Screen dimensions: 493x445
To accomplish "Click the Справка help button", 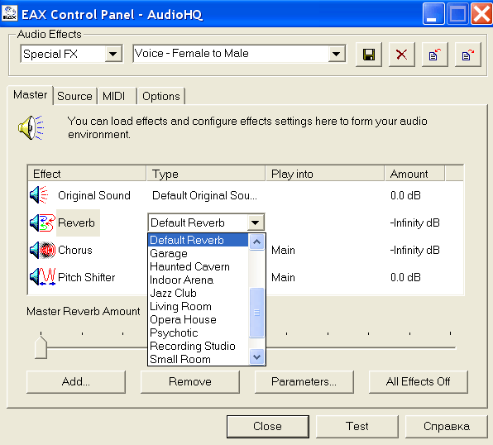I will click(x=447, y=427).
